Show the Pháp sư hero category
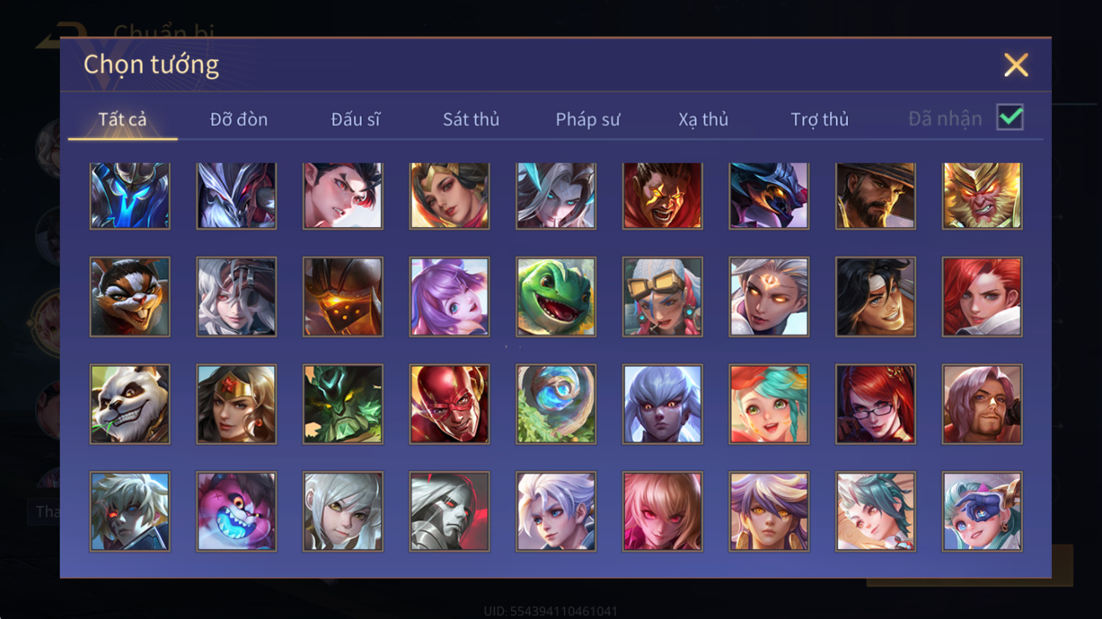Image resolution: width=1102 pixels, height=619 pixels. pyautogui.click(x=588, y=119)
